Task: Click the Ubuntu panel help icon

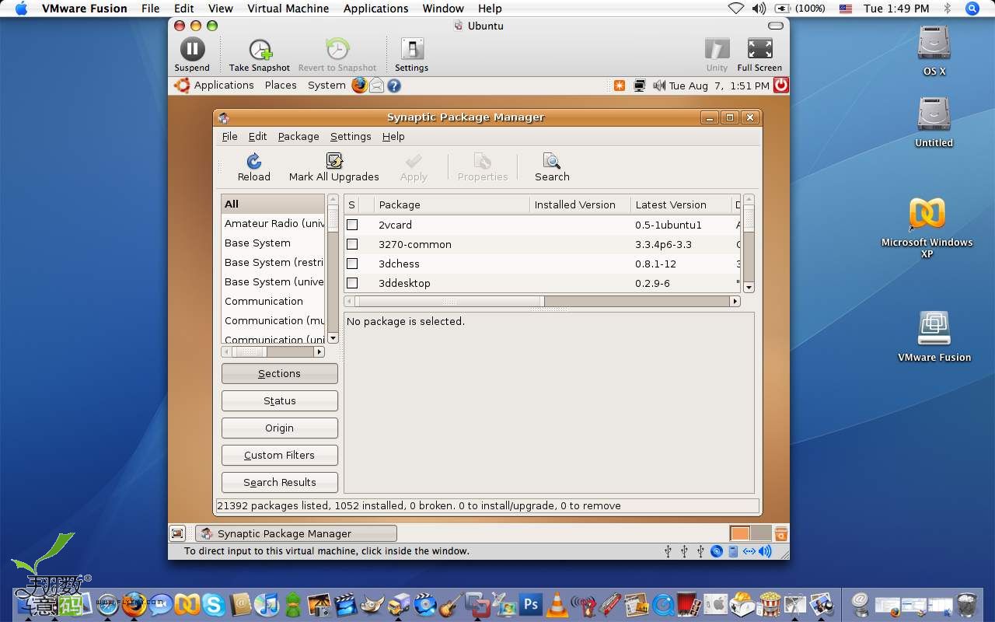Action: pyautogui.click(x=394, y=86)
